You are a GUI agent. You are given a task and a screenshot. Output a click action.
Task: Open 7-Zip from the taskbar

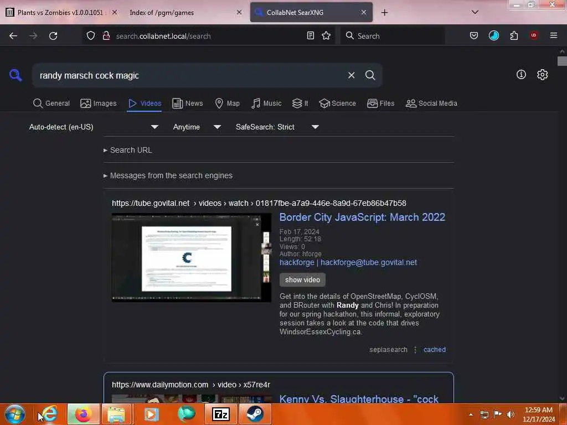point(220,414)
